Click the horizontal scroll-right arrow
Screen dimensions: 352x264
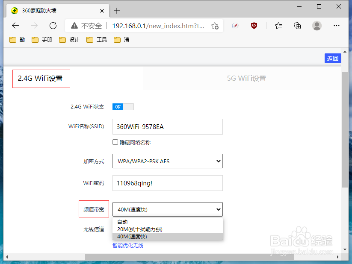point(337,257)
